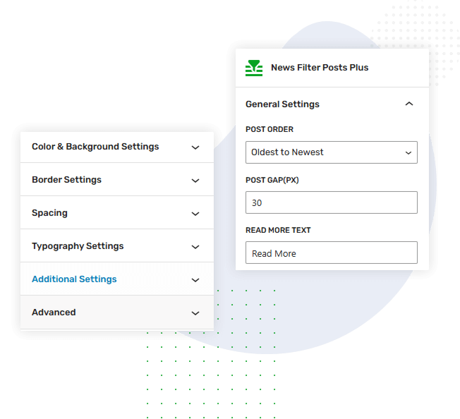Focus the Post Gap(PX) input field
This screenshot has height=419, width=460.
(x=332, y=202)
